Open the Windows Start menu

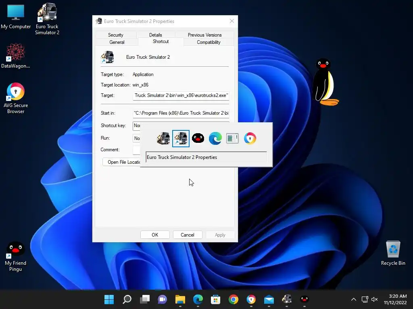(x=109, y=299)
